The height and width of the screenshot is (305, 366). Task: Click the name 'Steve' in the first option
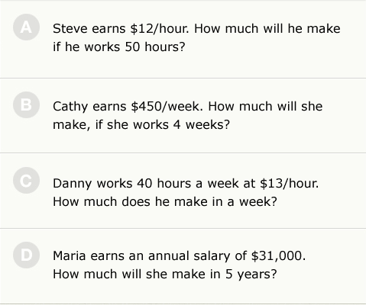70,28
